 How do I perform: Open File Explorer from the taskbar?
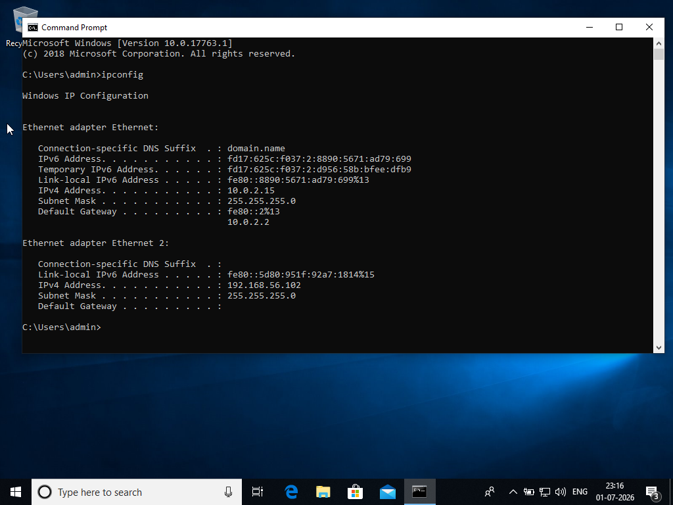click(323, 492)
